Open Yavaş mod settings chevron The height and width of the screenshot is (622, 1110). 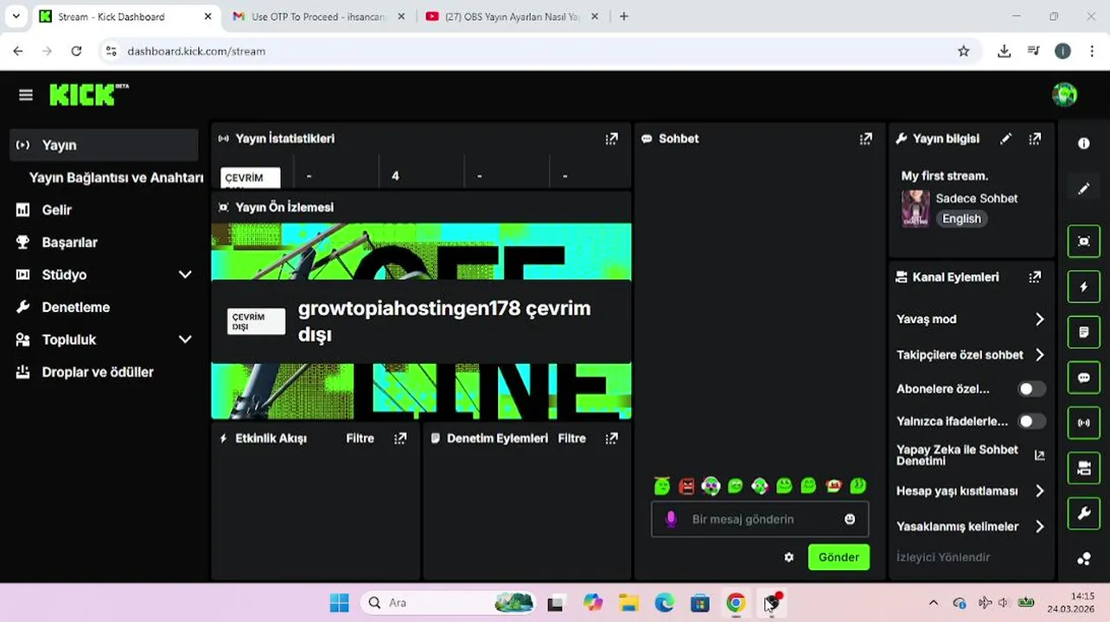[x=1039, y=319]
